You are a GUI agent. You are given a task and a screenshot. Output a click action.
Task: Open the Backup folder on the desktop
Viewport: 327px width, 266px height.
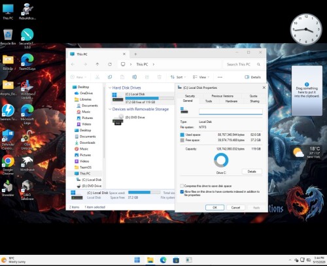pos(8,62)
